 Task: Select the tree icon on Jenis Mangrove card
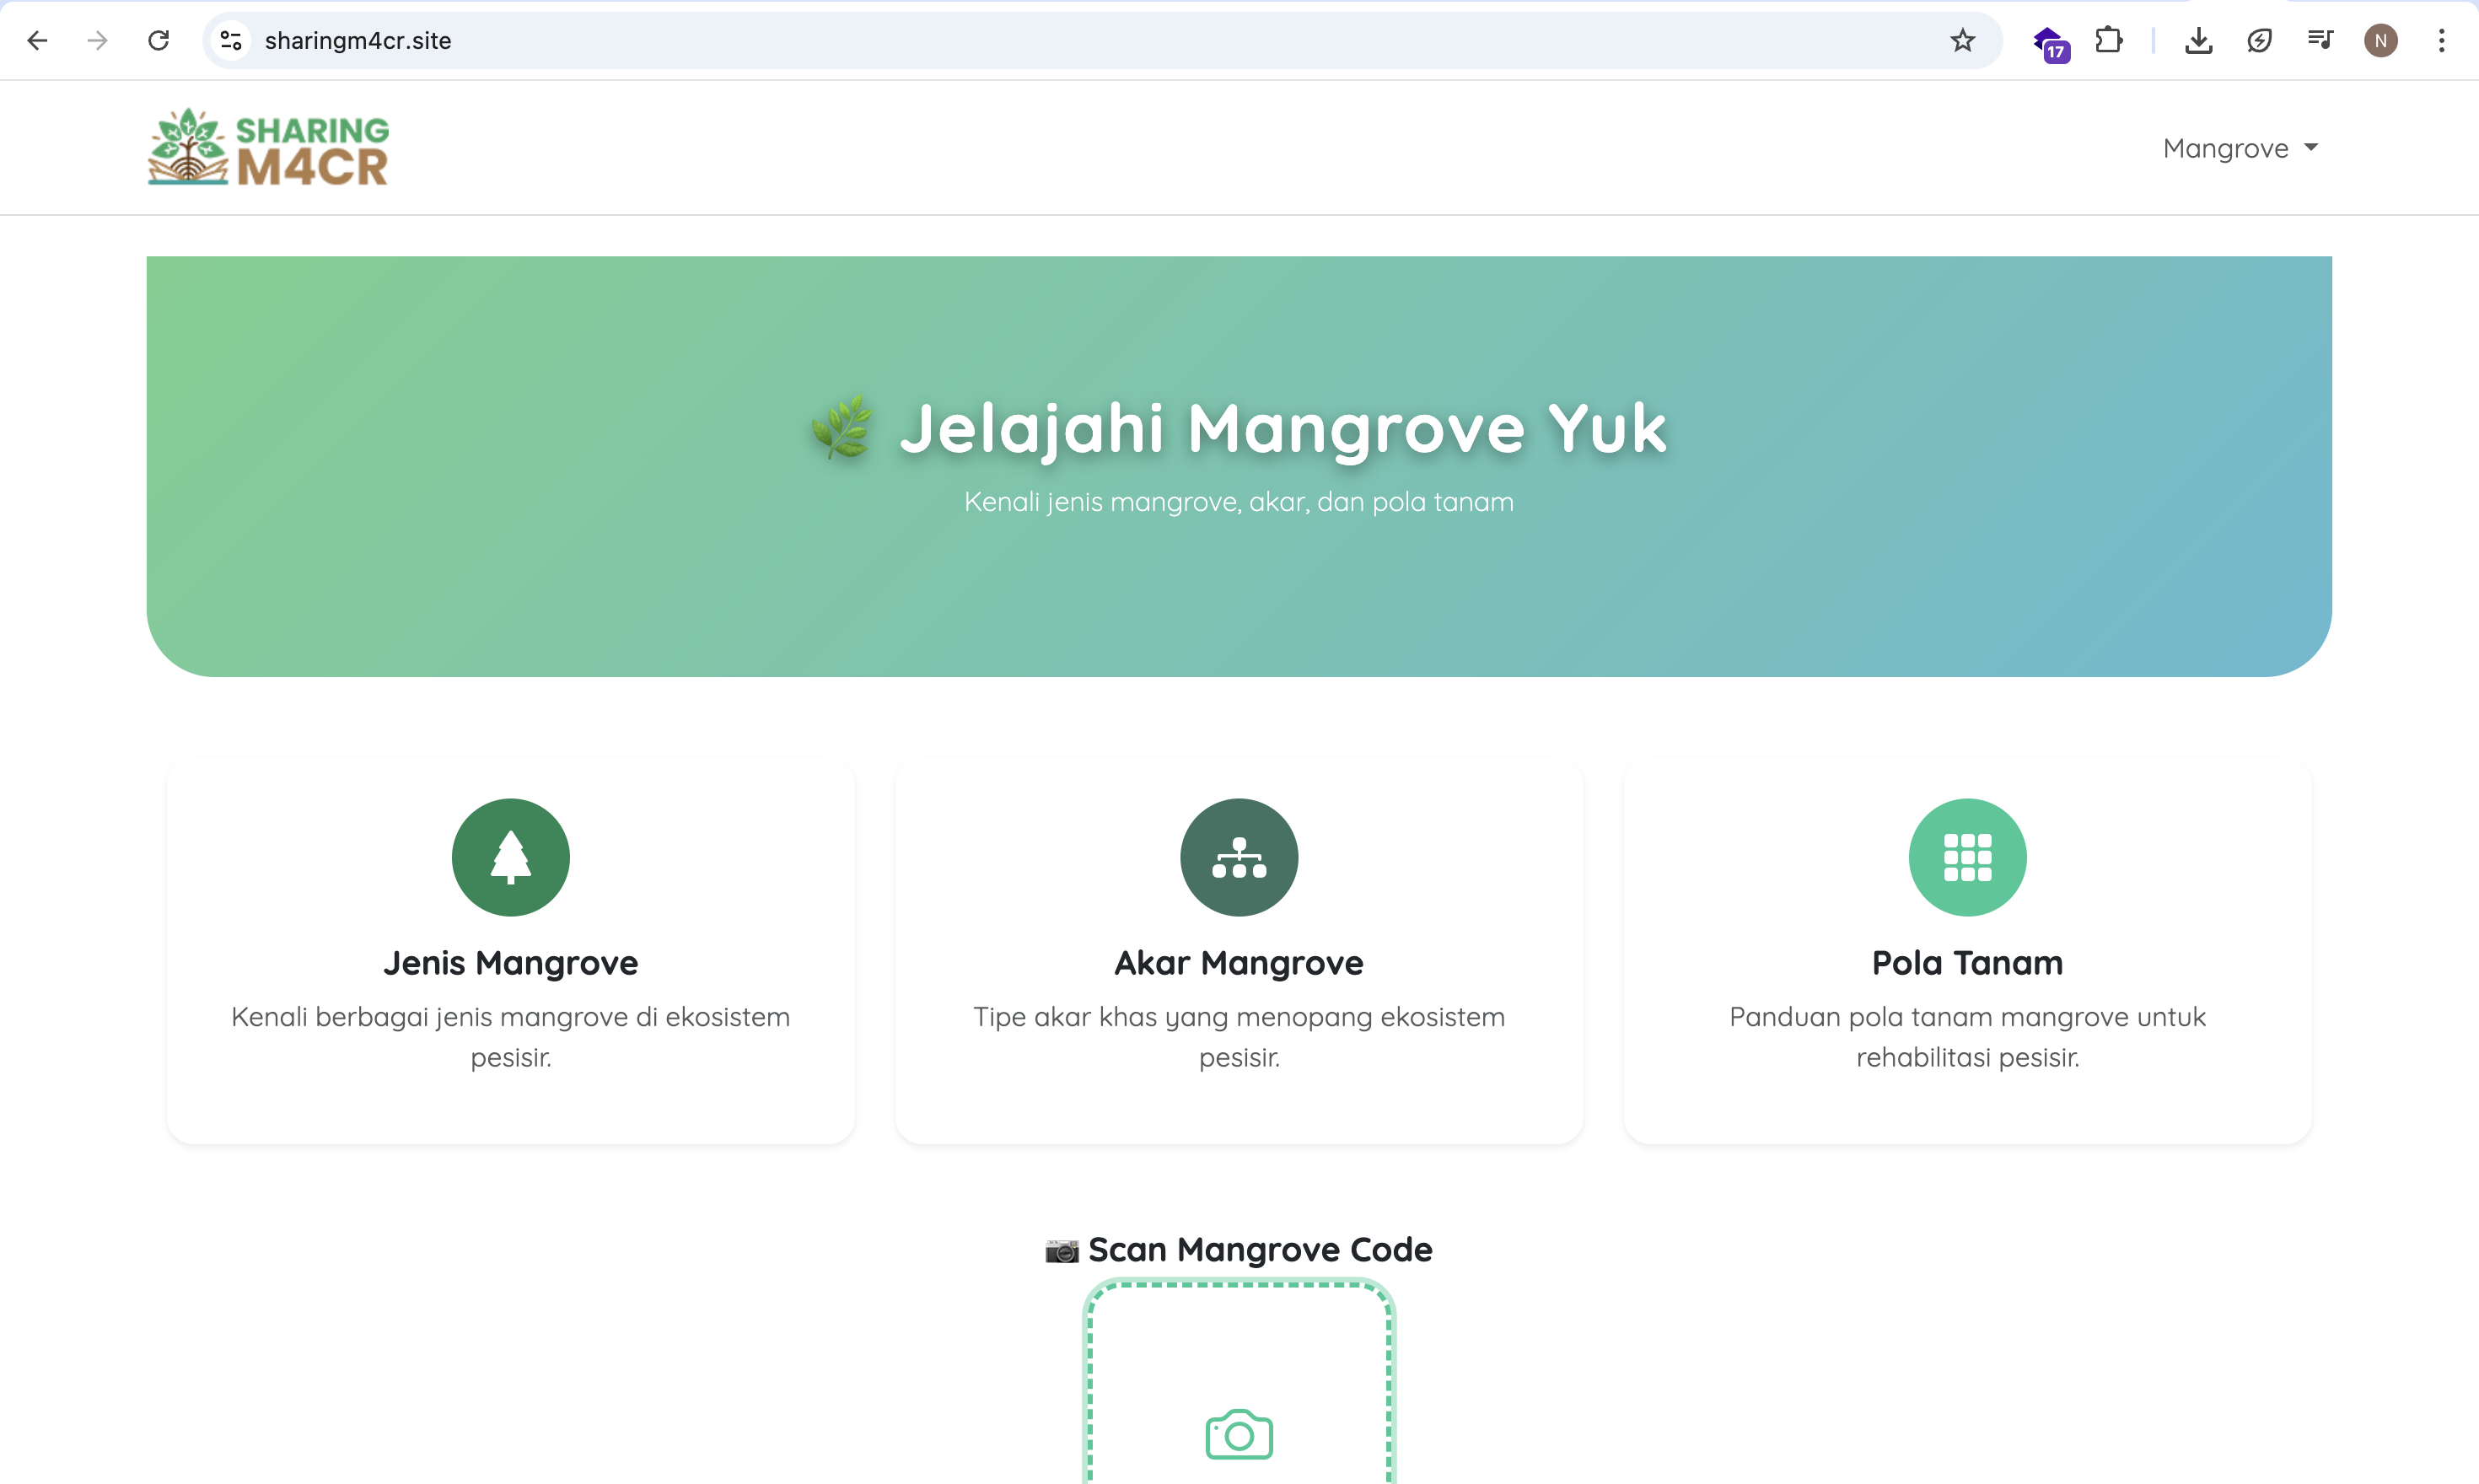pyautogui.click(x=510, y=857)
